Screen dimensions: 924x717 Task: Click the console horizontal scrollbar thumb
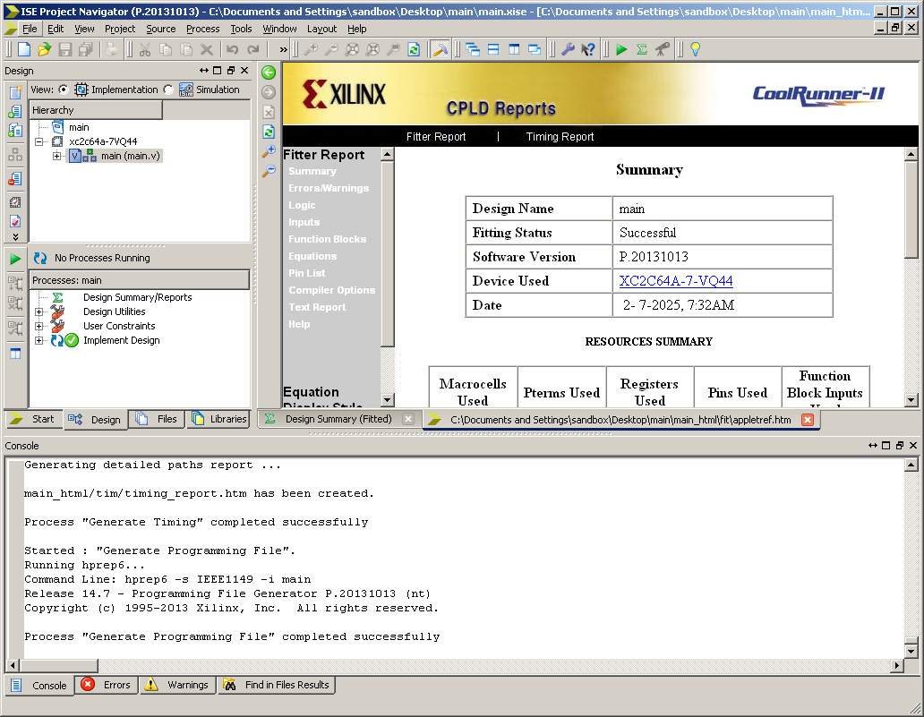pyautogui.click(x=59, y=666)
